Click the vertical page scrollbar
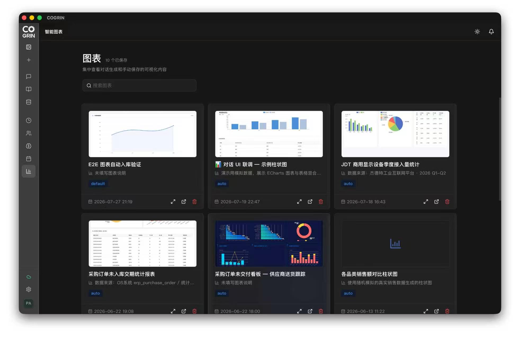This screenshot has width=520, height=339. [x=500, y=149]
